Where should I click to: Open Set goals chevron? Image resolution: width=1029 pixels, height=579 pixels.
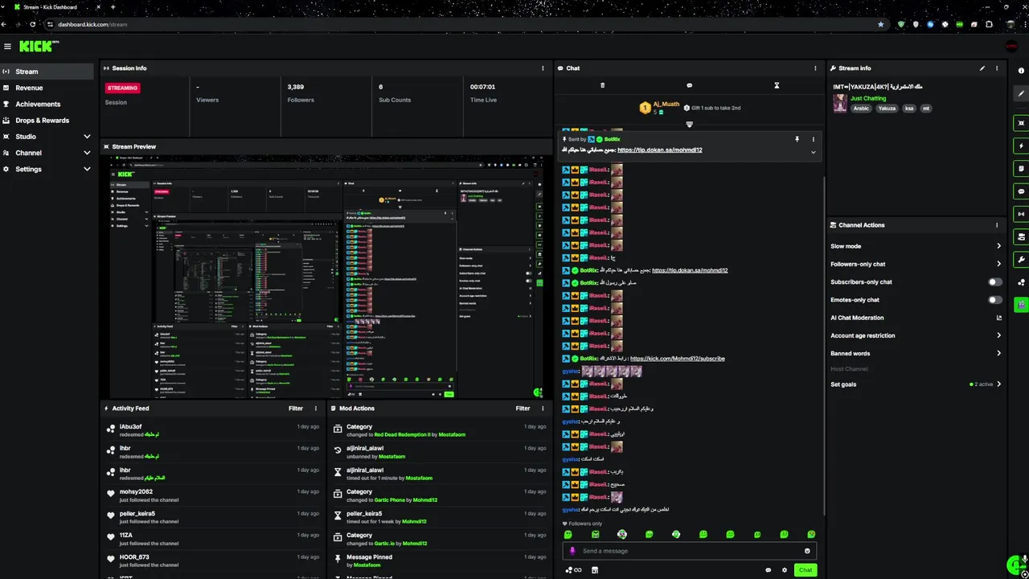tap(999, 384)
